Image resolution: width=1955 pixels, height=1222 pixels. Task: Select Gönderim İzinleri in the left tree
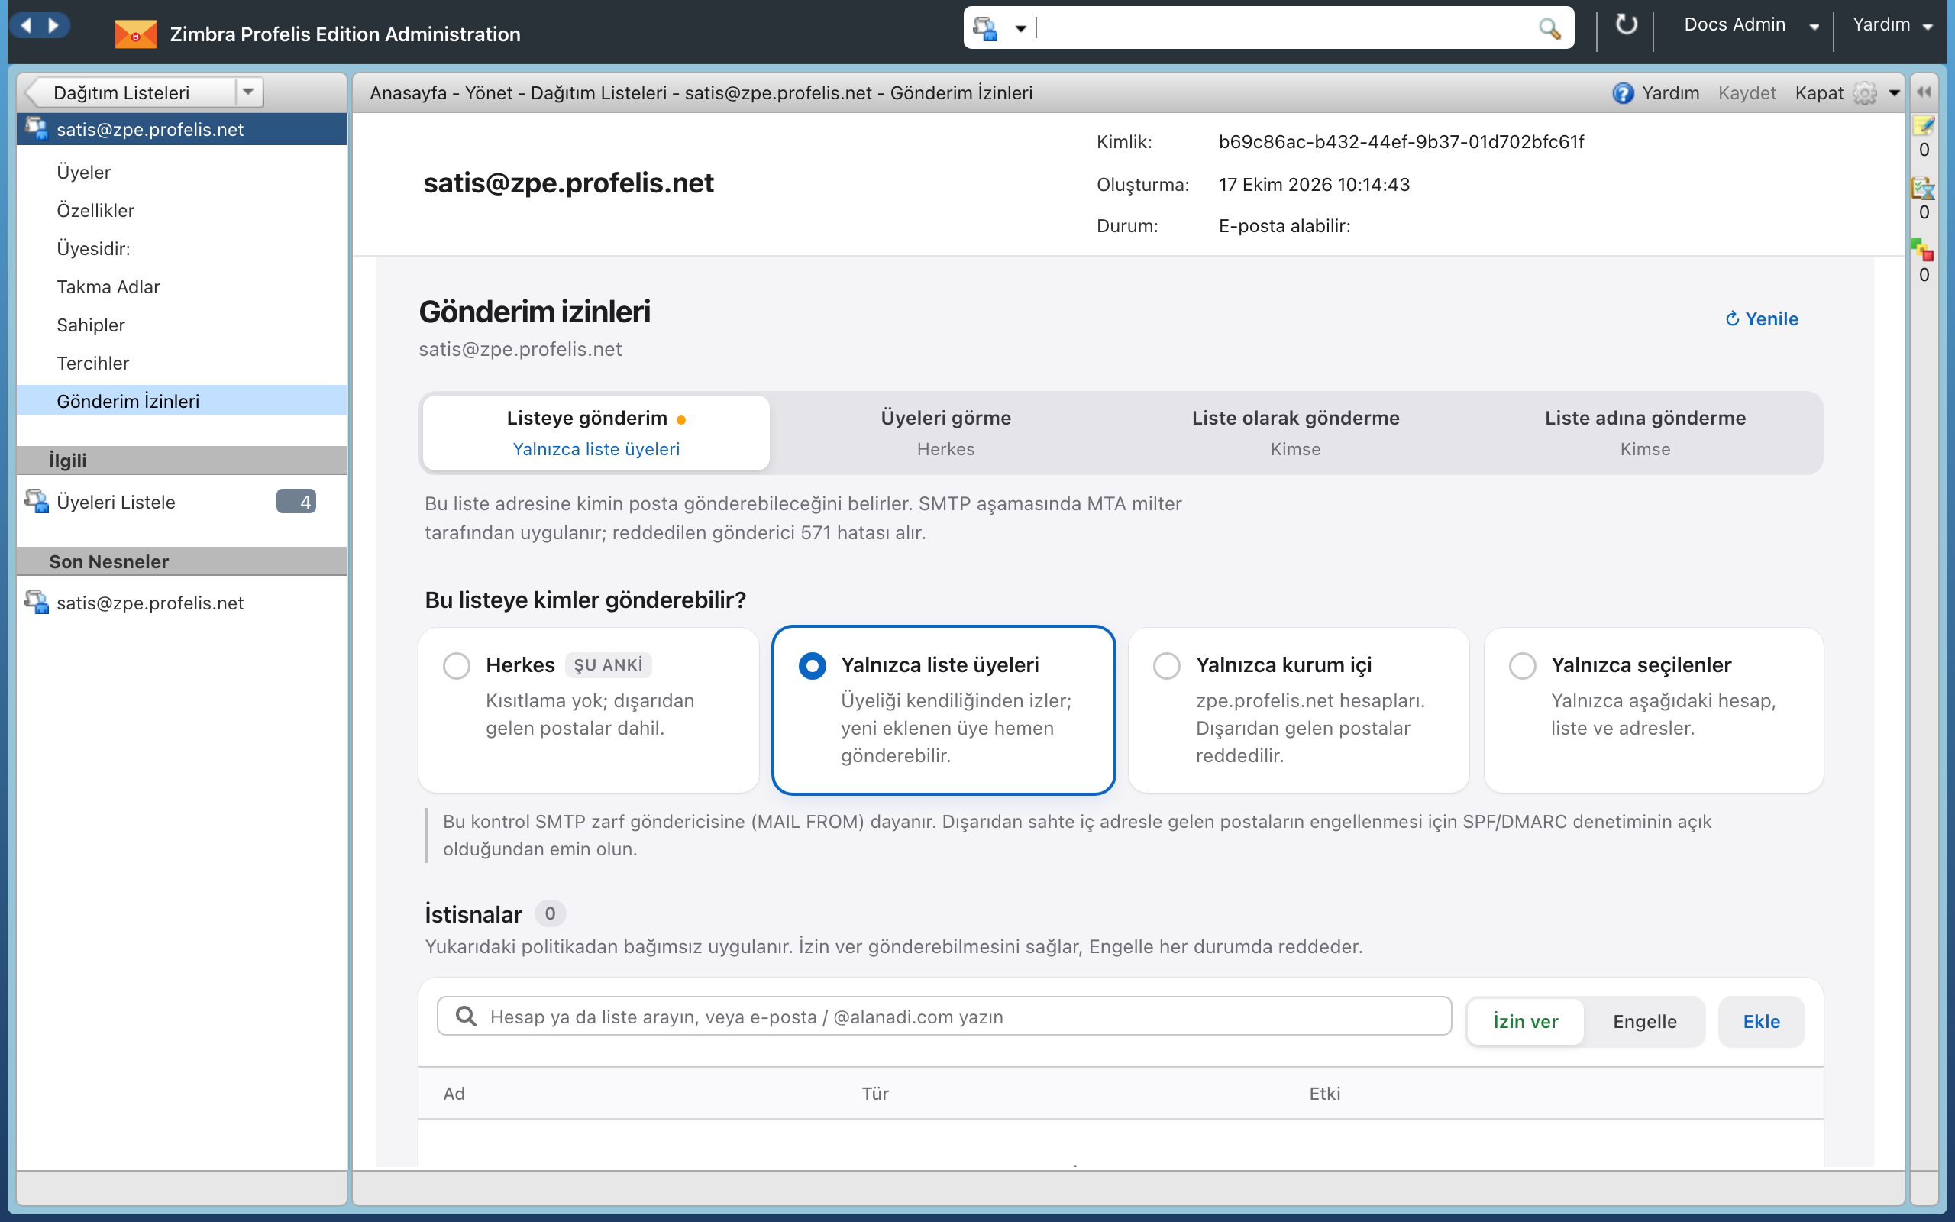click(182, 401)
